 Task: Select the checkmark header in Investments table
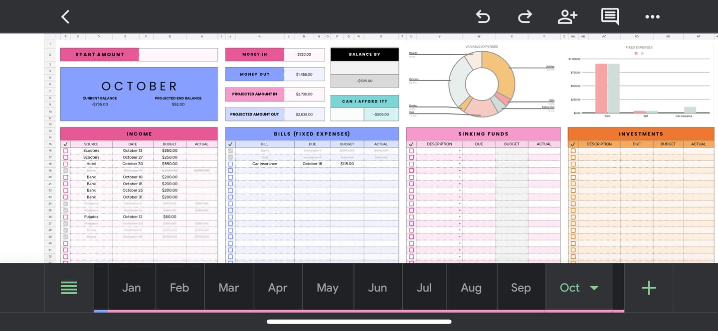[573, 144]
